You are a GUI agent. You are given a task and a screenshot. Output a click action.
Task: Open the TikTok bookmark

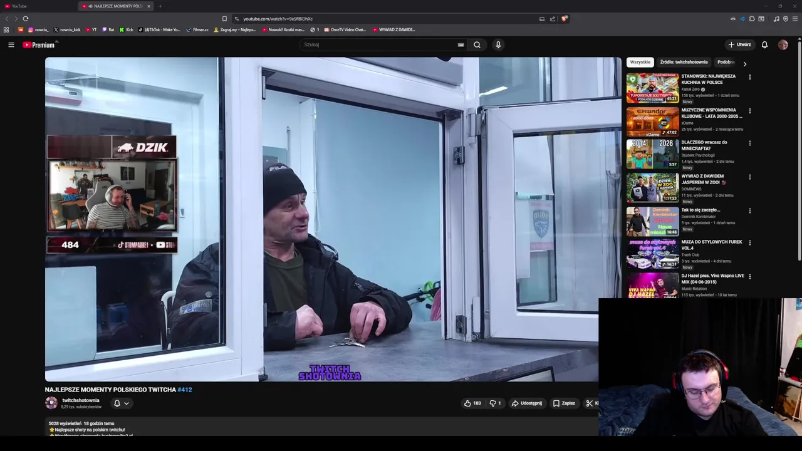(159, 29)
